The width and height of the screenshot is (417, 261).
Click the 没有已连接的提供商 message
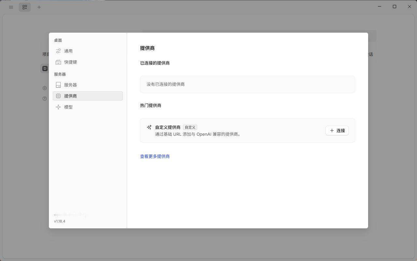point(165,84)
